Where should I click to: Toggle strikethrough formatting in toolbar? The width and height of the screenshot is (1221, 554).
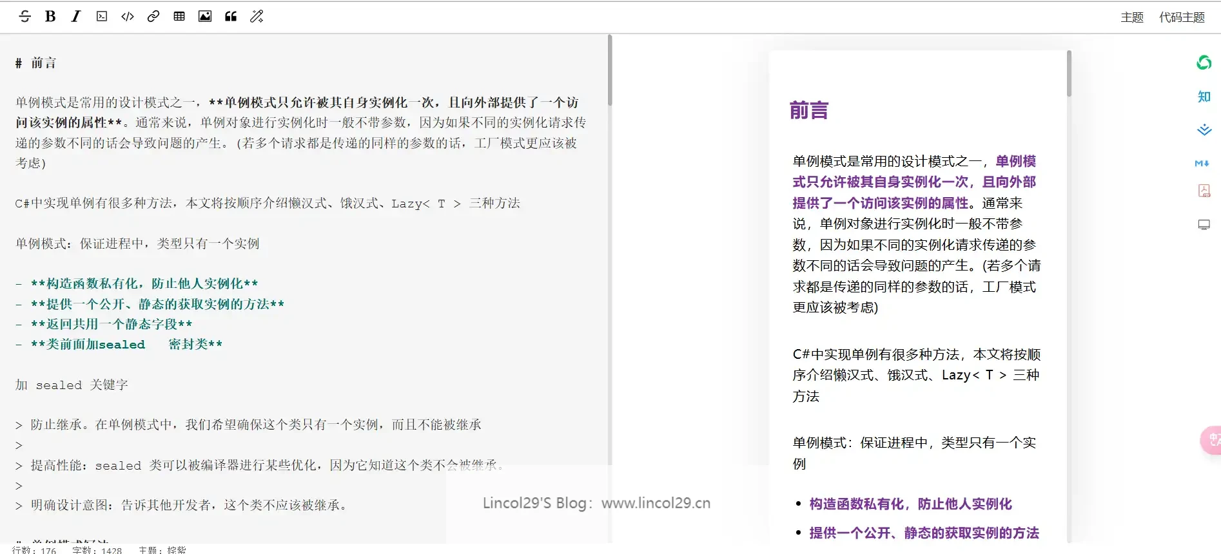pos(25,17)
